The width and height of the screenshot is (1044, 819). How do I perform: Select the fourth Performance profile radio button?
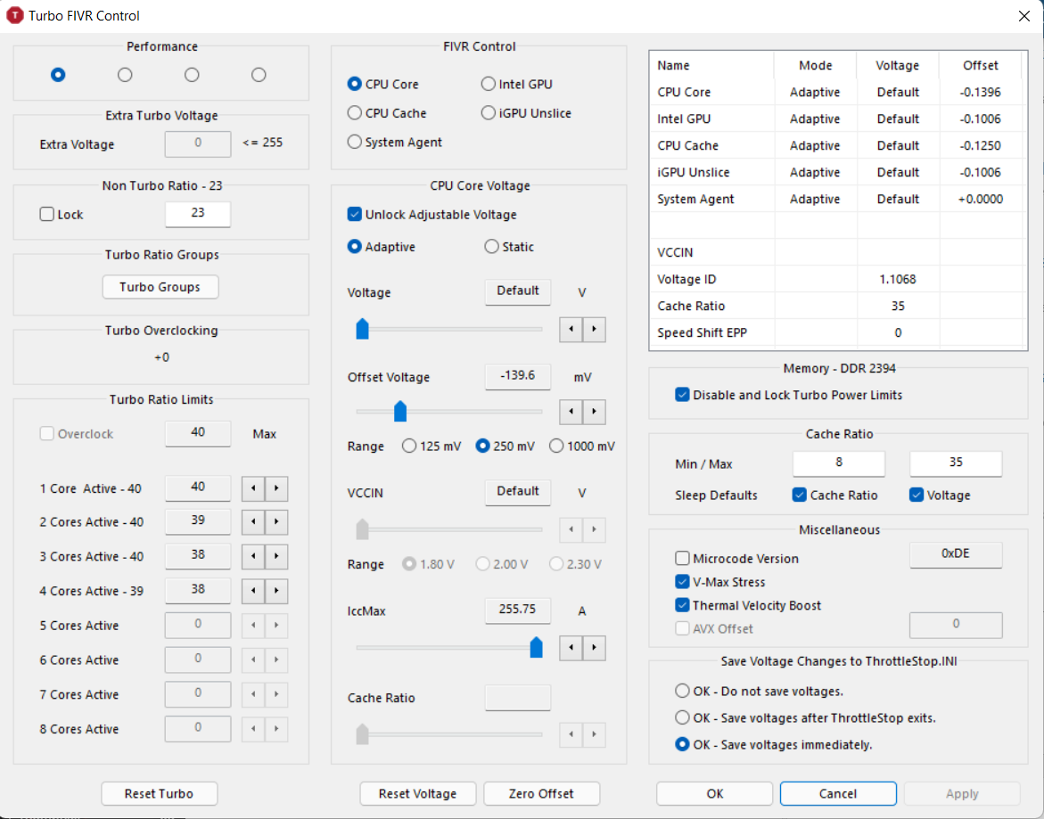(259, 75)
